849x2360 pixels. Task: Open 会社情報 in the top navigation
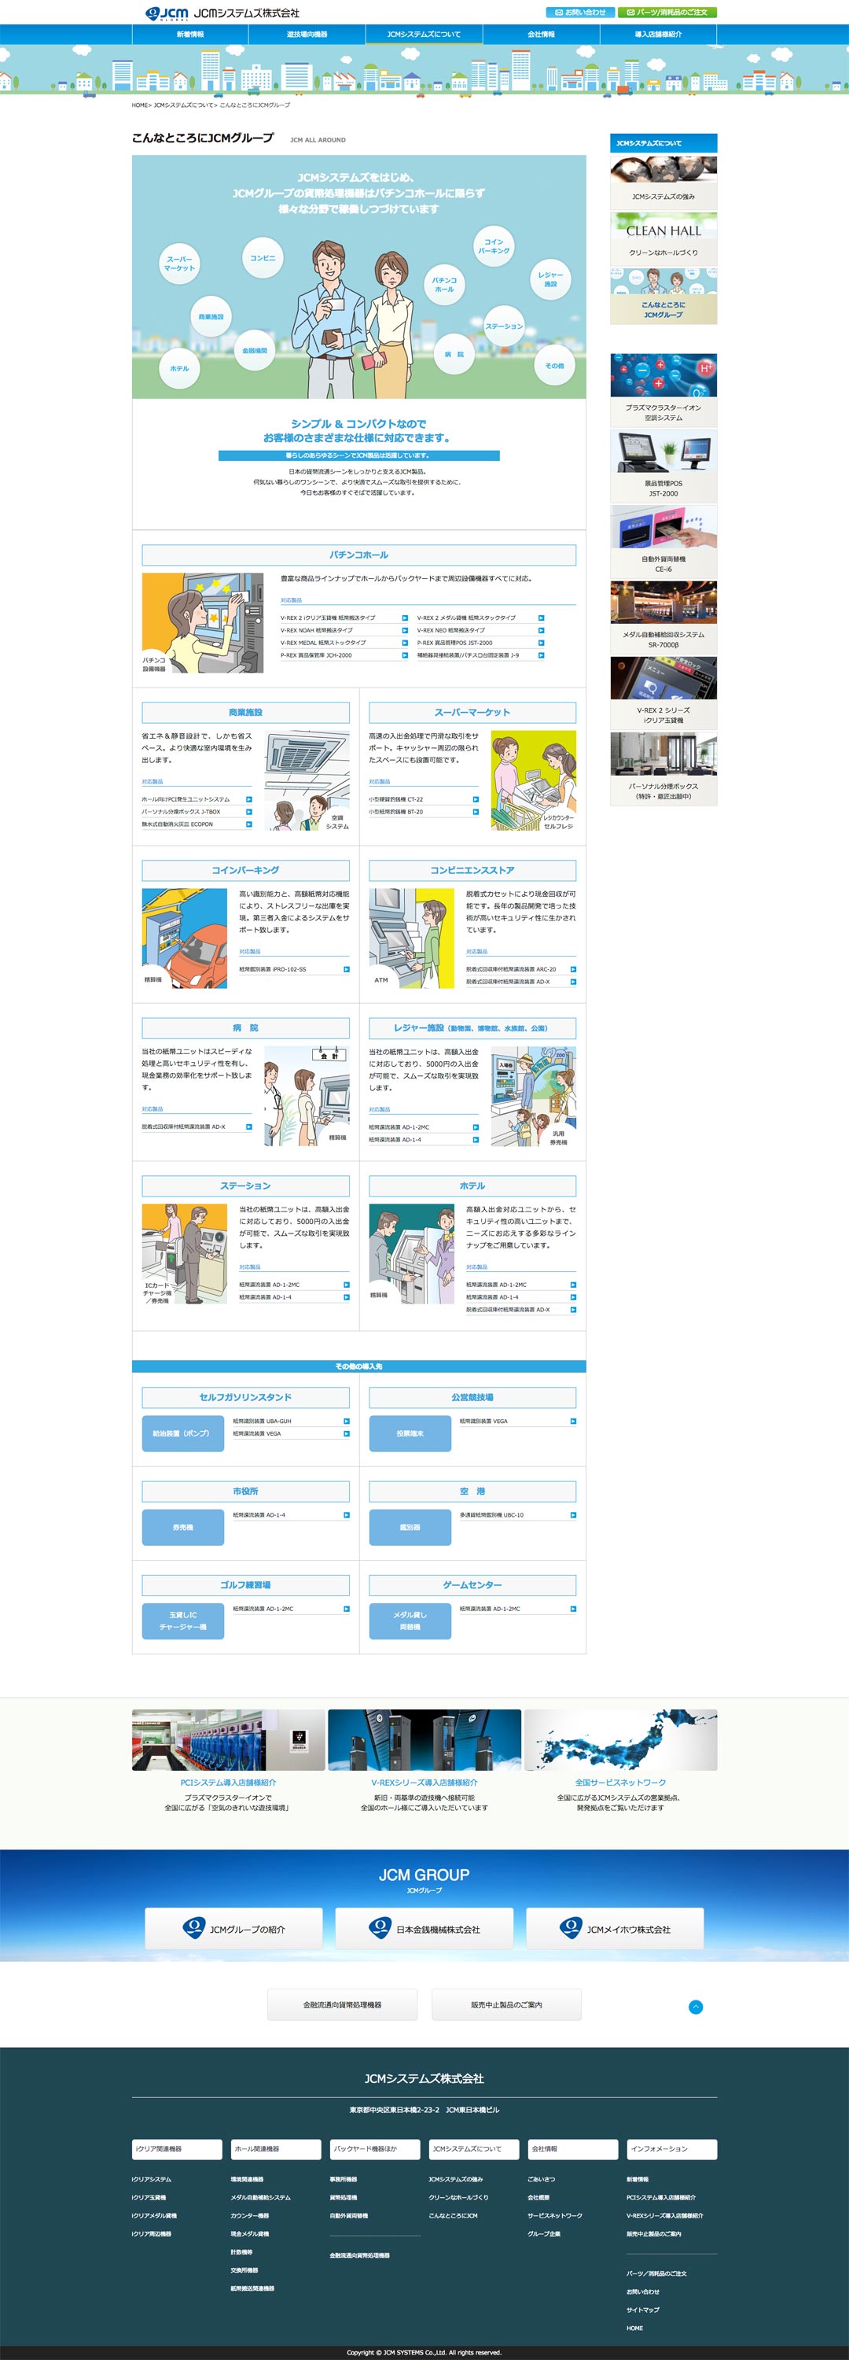click(x=542, y=35)
